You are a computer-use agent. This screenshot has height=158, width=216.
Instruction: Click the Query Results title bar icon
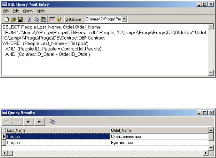click(x=5, y=113)
